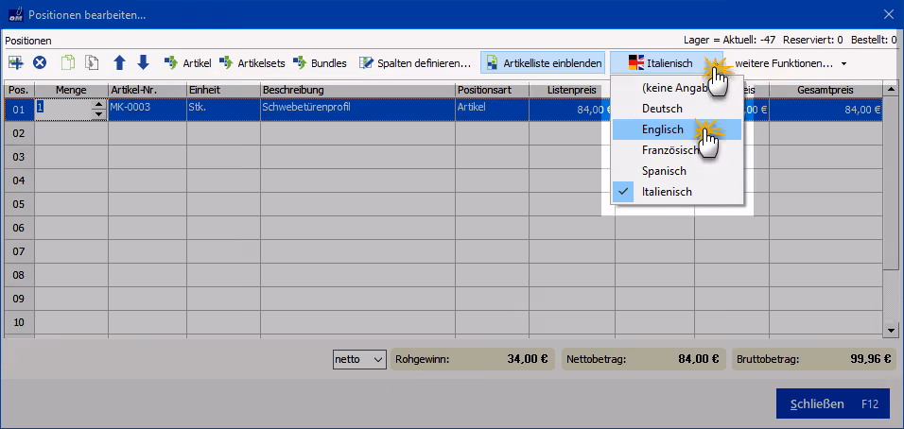Image resolution: width=904 pixels, height=429 pixels.
Task: Toggle Artikelliste einblenden
Action: click(x=544, y=63)
